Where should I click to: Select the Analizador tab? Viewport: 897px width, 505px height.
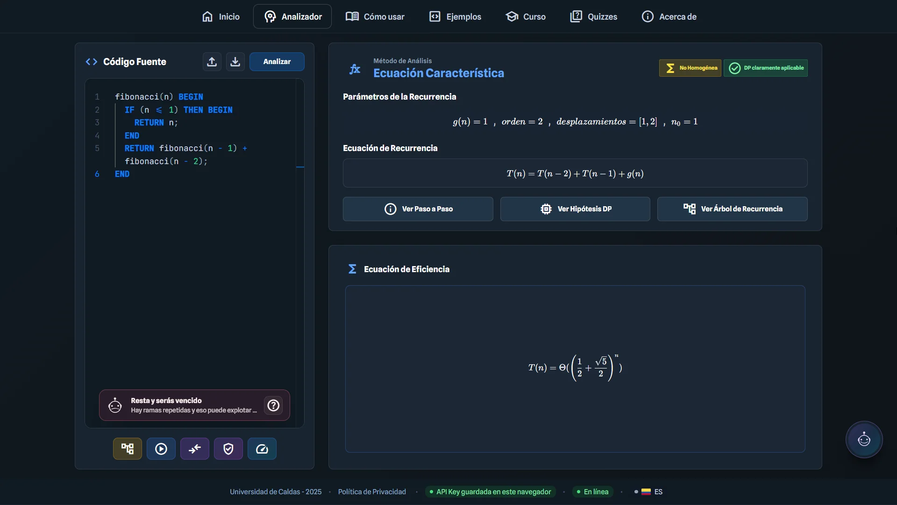(292, 17)
